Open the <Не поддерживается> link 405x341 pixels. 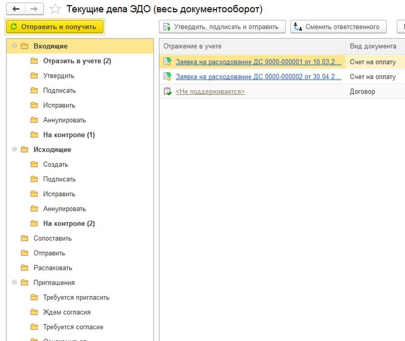coord(210,91)
